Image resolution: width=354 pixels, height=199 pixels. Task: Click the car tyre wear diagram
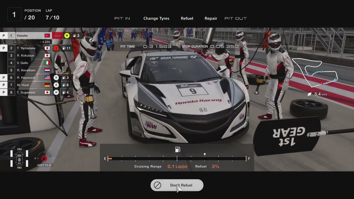point(19,158)
